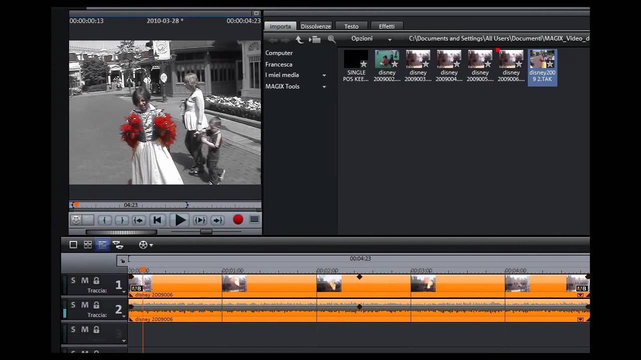Viewport: 641px width, 360px height.
Task: Select the disney2009 2.TAK file
Action: 542,67
